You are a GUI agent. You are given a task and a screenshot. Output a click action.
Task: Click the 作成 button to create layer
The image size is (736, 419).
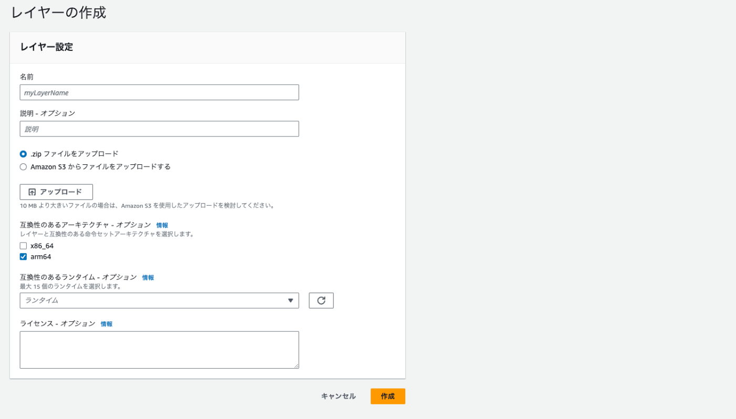(387, 396)
